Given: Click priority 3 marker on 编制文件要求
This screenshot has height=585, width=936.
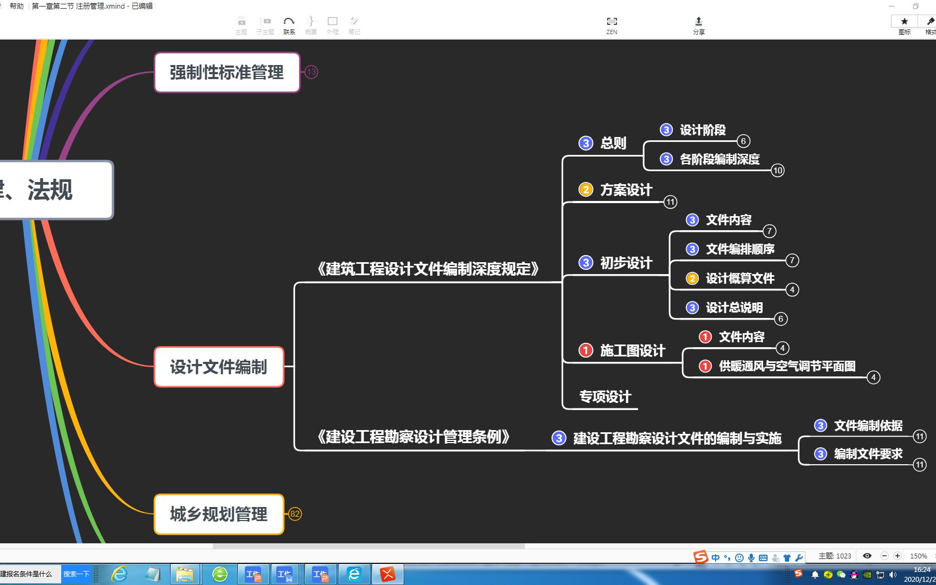Looking at the screenshot, I should pos(821,454).
